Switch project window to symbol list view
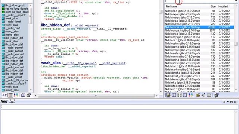Viewport: 239px width, 134px height. (x=174, y=95)
